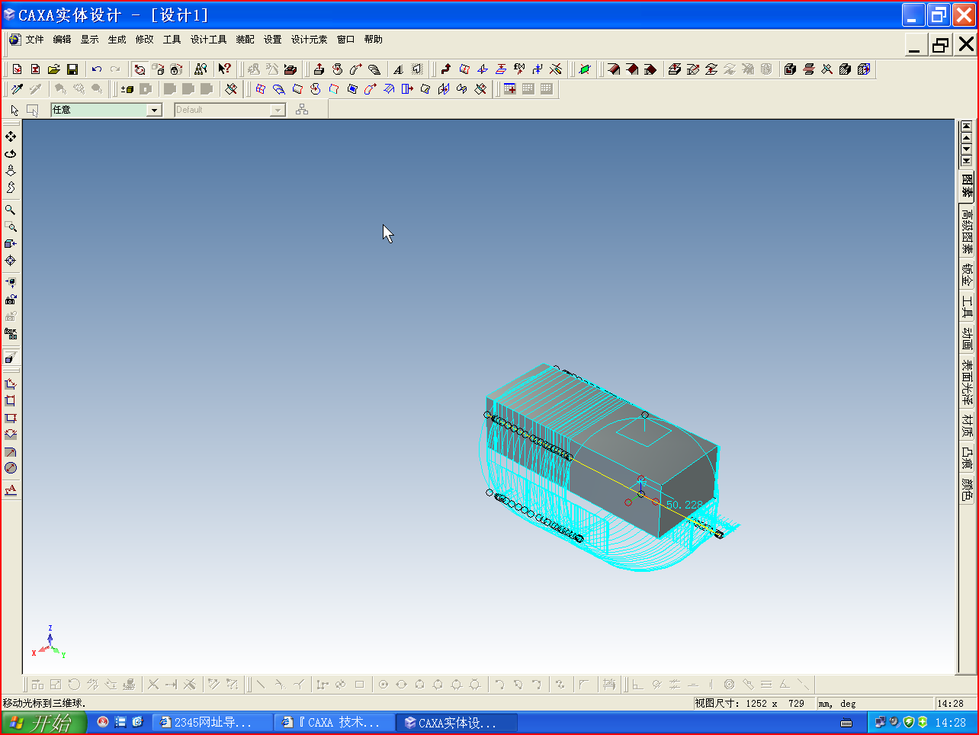This screenshot has width=979, height=735.
Task: Click the eyedropper pick-attributes icon
Action: tap(17, 89)
